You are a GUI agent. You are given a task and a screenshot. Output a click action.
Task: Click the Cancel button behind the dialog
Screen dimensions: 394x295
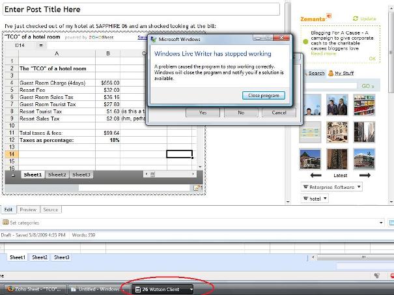tap(279, 113)
